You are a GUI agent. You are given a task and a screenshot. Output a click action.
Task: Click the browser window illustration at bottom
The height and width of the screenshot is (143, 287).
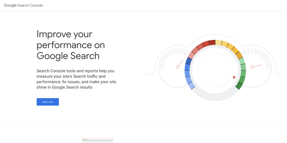pyautogui.click(x=98, y=140)
